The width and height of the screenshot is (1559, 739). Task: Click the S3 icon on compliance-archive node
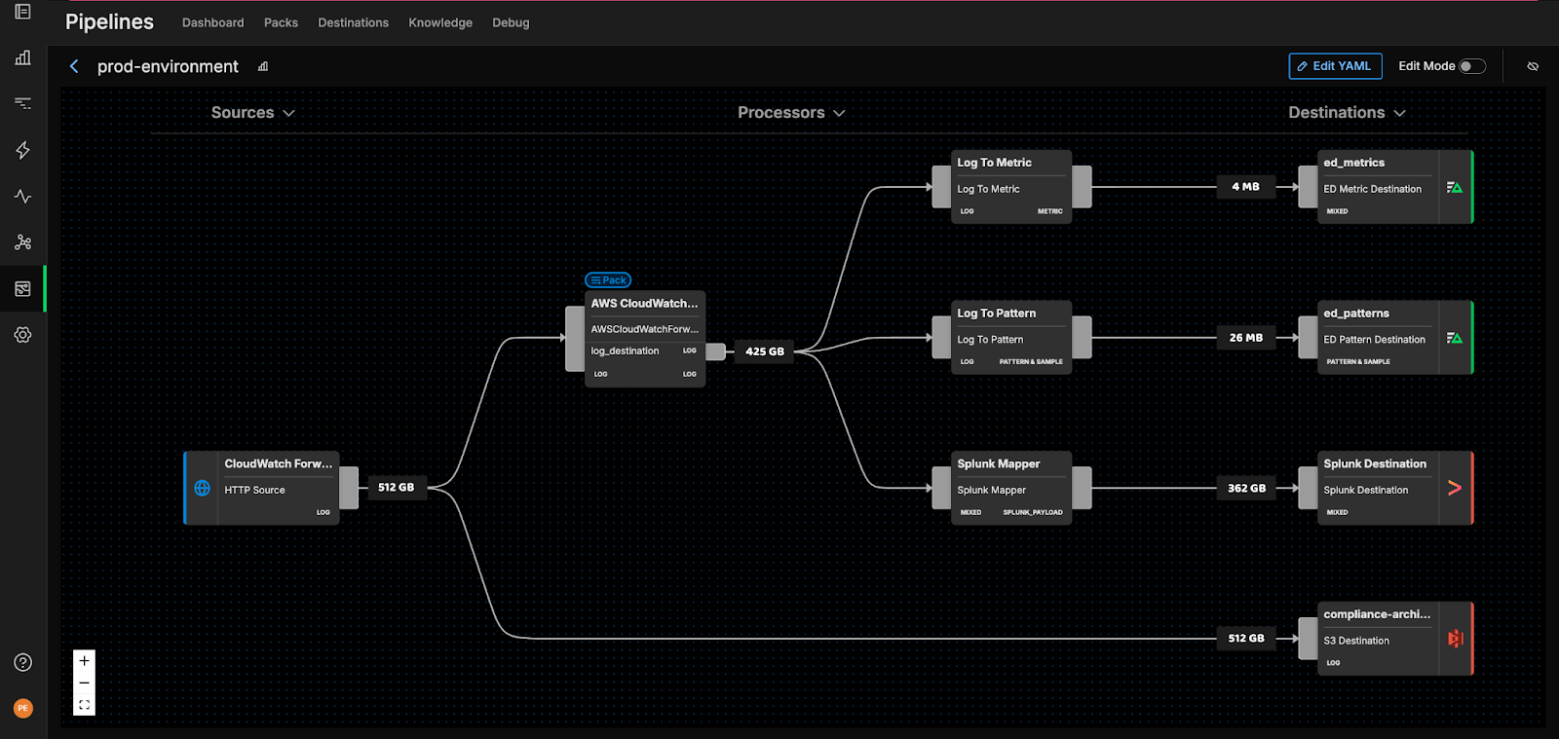[1455, 639]
